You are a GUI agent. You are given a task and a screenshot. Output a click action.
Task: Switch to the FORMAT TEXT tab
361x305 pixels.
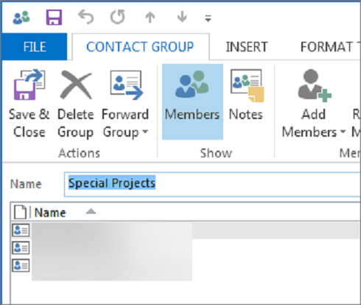(330, 46)
